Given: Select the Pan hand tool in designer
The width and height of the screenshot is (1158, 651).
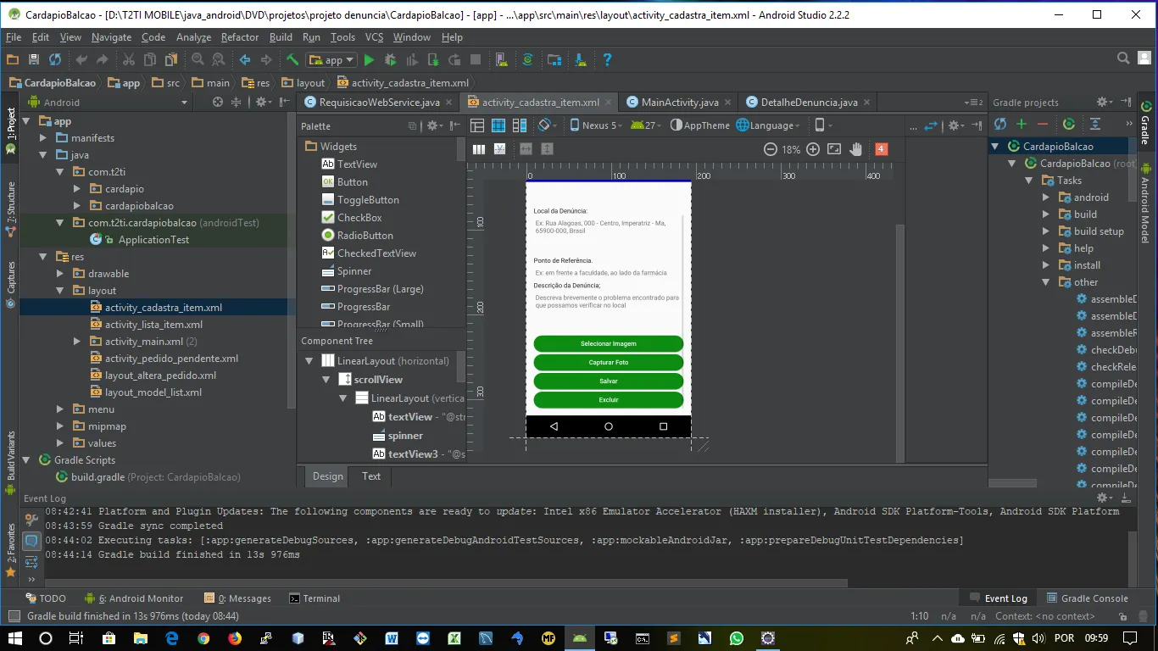Looking at the screenshot, I should 856,149.
